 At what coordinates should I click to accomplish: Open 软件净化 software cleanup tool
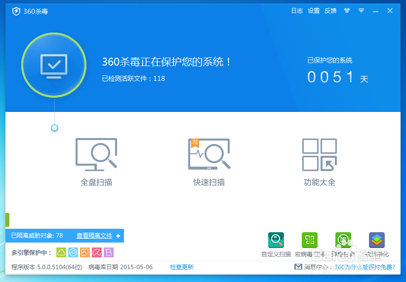click(x=377, y=245)
